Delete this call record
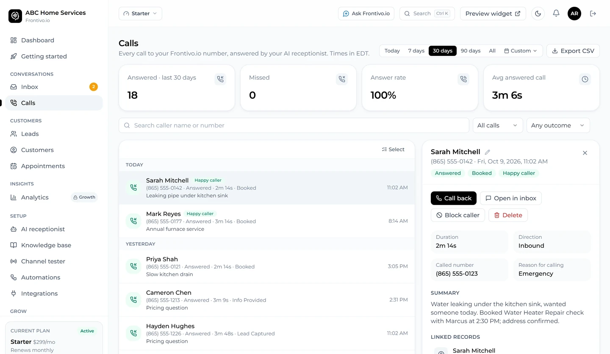The image size is (610, 354). coord(508,215)
